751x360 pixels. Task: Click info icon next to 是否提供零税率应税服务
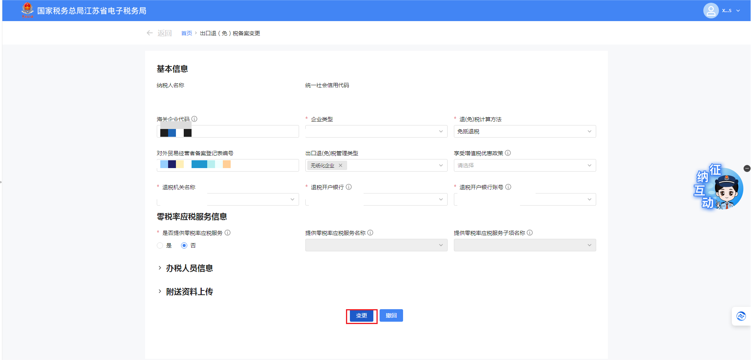tap(228, 233)
